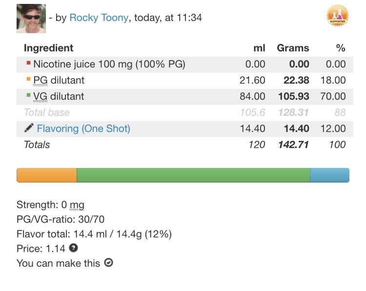The width and height of the screenshot is (366, 291).
Task: Click the orange PG segment of the ratio bar
Action: pos(47,175)
